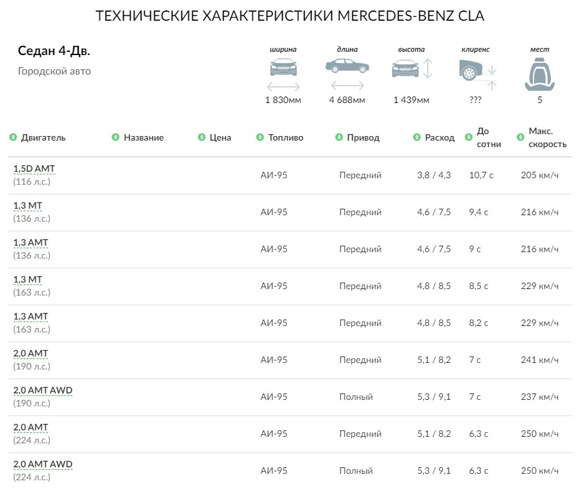Open the 1,3 MT link for 163 л.с.
This screenshot has height=490, width=580.
[28, 280]
